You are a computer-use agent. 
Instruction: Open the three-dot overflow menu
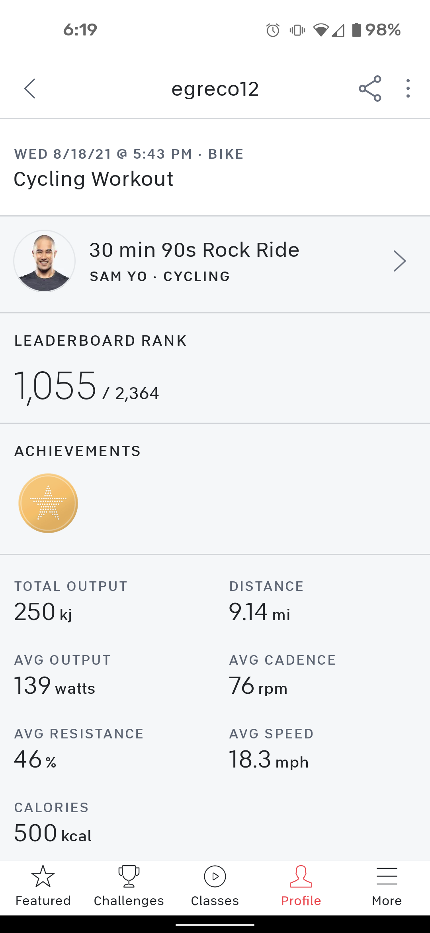[408, 89]
